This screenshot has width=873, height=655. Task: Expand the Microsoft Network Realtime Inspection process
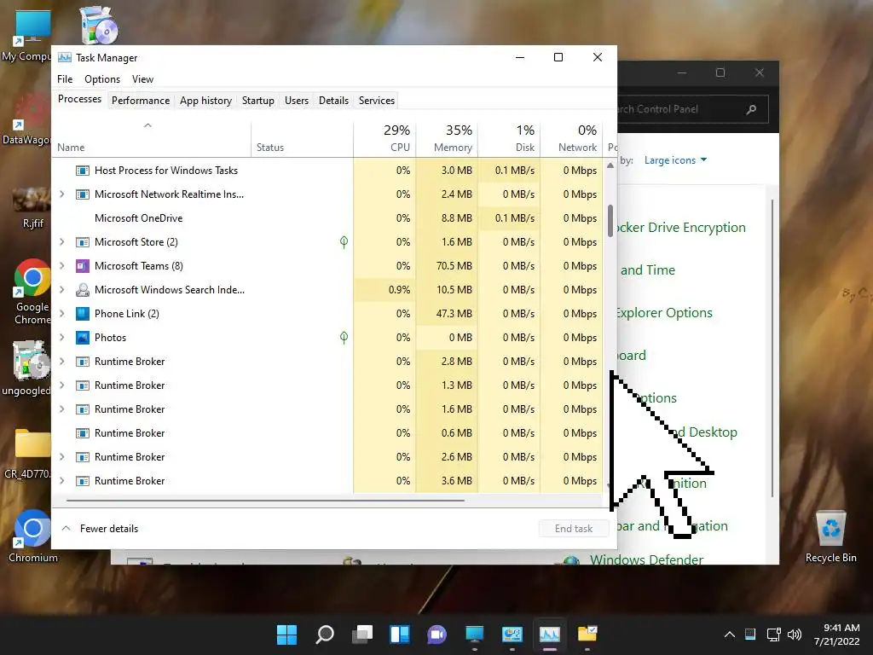(61, 194)
